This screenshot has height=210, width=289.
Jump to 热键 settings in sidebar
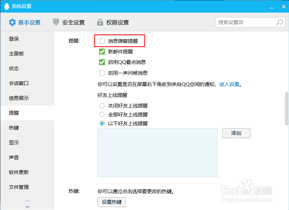tap(27, 128)
